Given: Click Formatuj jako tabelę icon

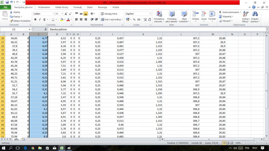Looking at the screenshot, I should coord(172,14).
